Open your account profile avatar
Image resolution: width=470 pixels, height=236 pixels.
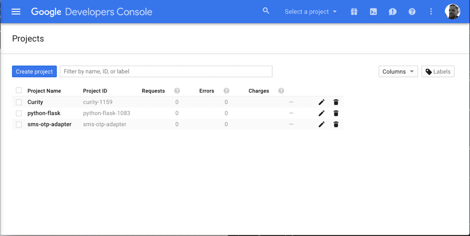pyautogui.click(x=452, y=11)
